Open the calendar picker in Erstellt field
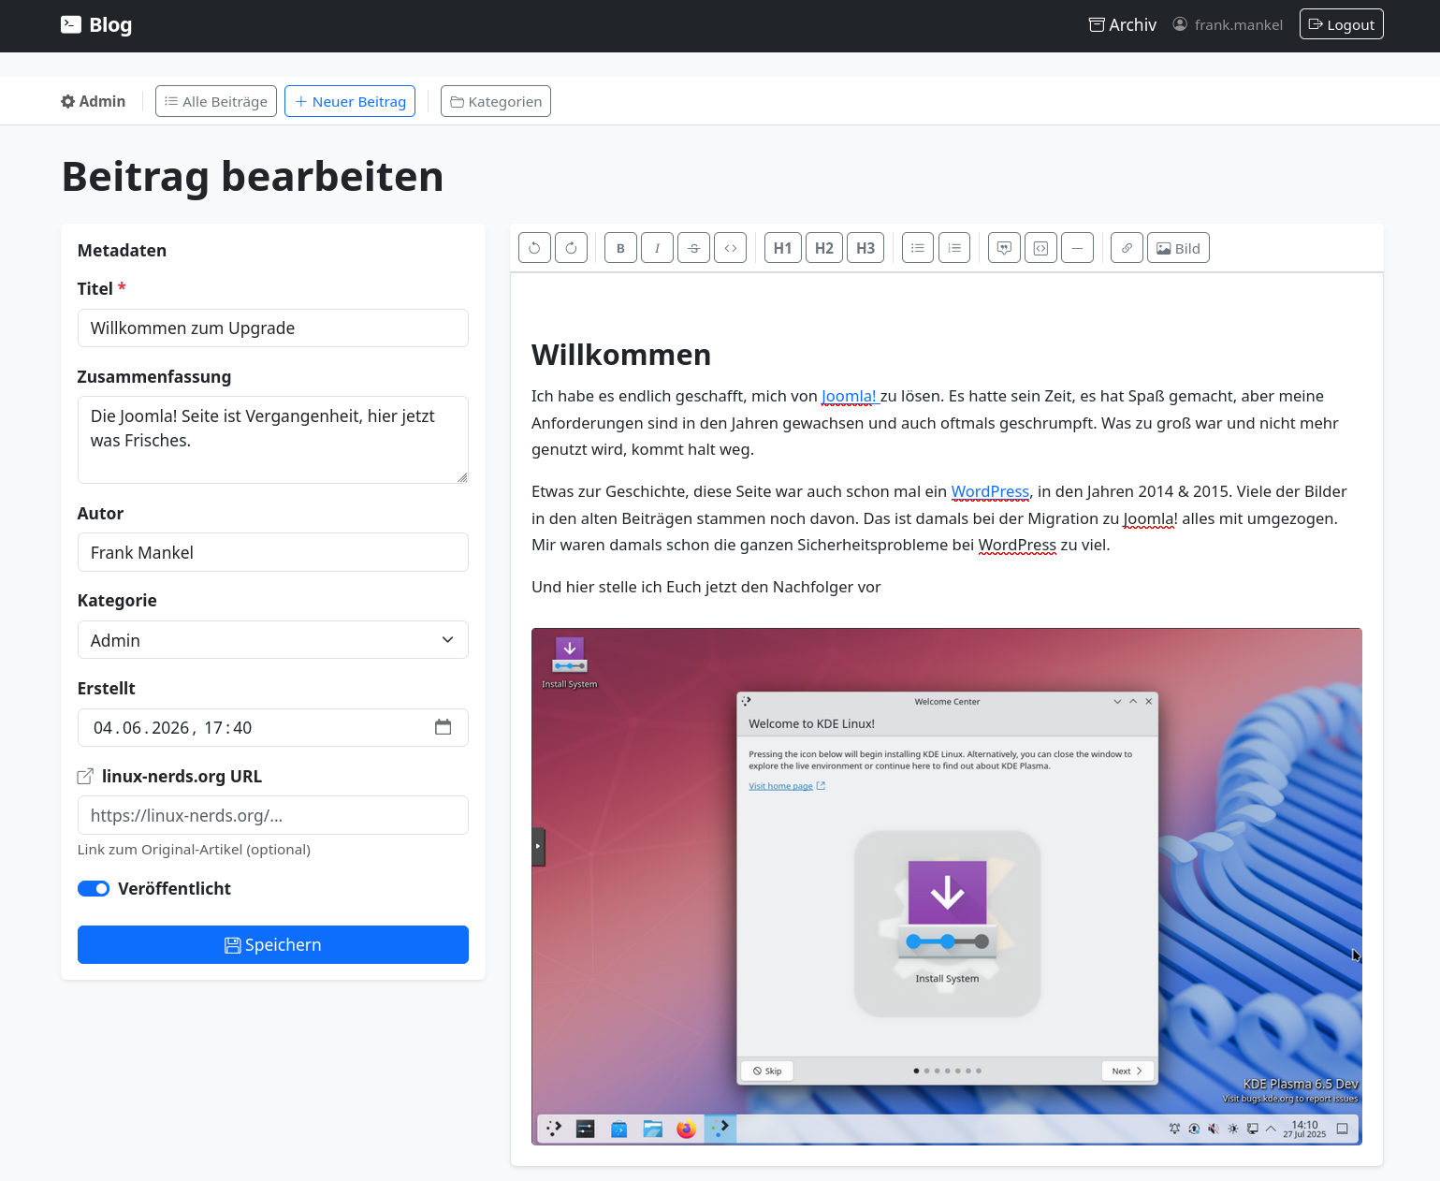Image resolution: width=1440 pixels, height=1181 pixels. coord(444,727)
